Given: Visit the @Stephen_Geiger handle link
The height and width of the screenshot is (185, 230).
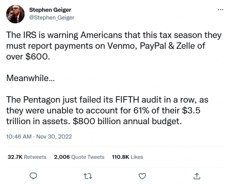Looking at the screenshot, I should pos(52,18).
